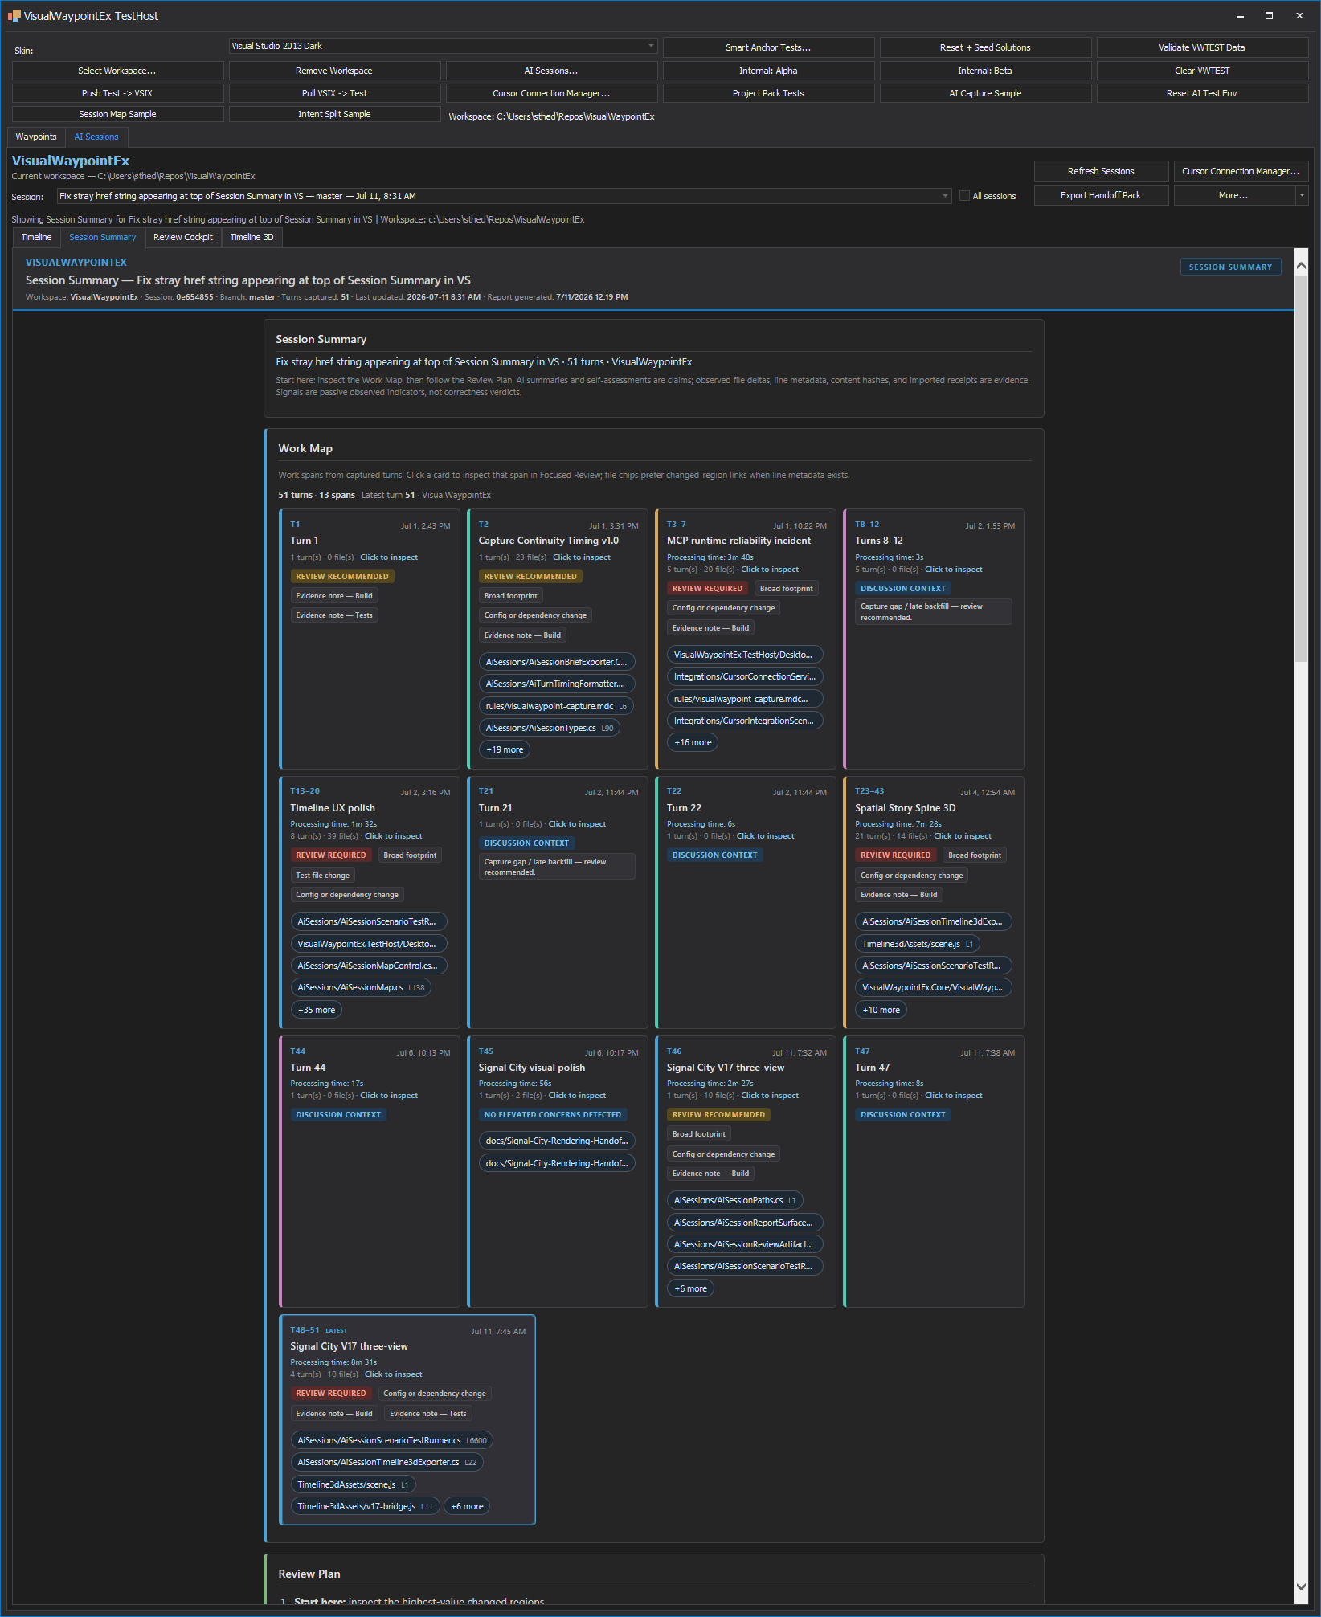Switch to the AI Sessions tab

tap(96, 137)
